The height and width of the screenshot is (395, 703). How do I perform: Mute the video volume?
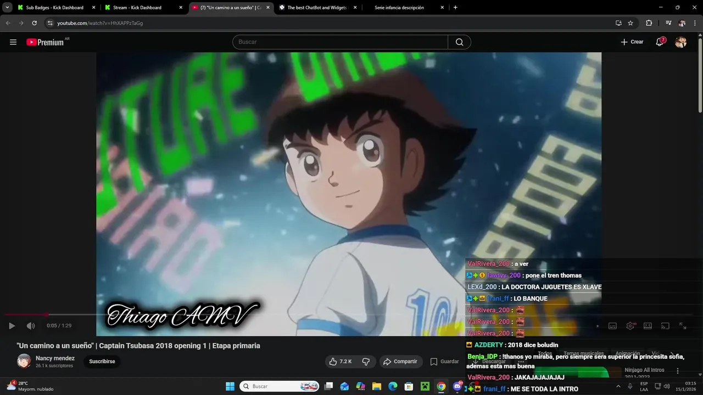[31, 326]
